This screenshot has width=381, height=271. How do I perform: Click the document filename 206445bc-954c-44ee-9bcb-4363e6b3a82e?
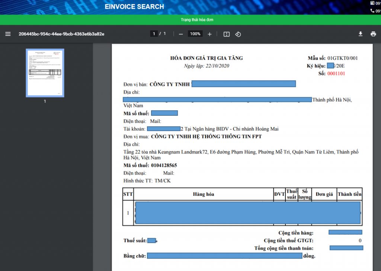pyautogui.click(x=61, y=34)
